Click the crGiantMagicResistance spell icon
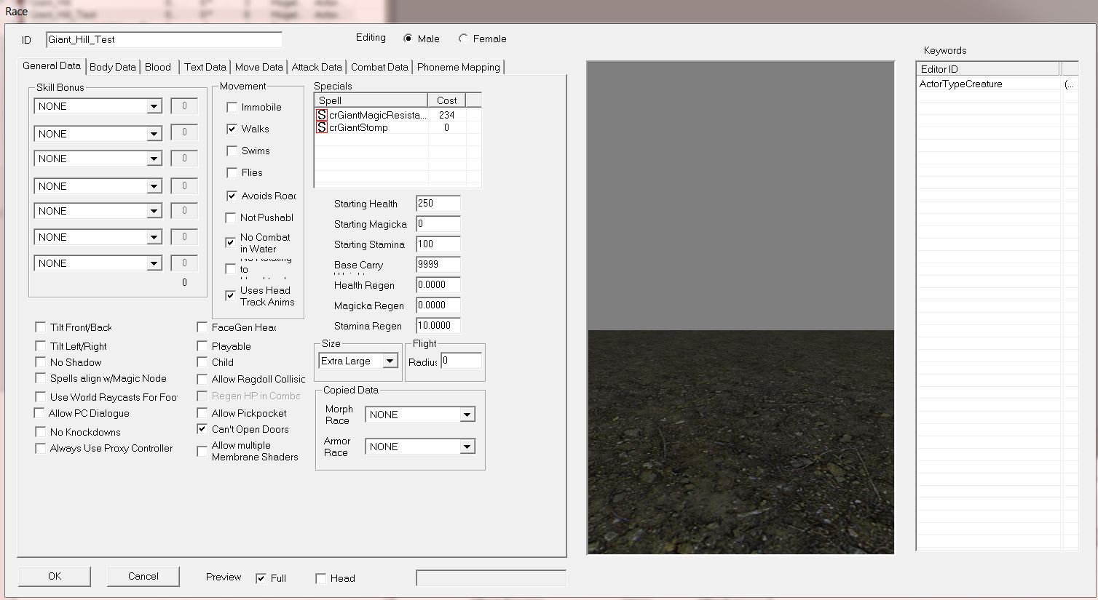Screen dimensions: 1098x600 click(x=321, y=115)
